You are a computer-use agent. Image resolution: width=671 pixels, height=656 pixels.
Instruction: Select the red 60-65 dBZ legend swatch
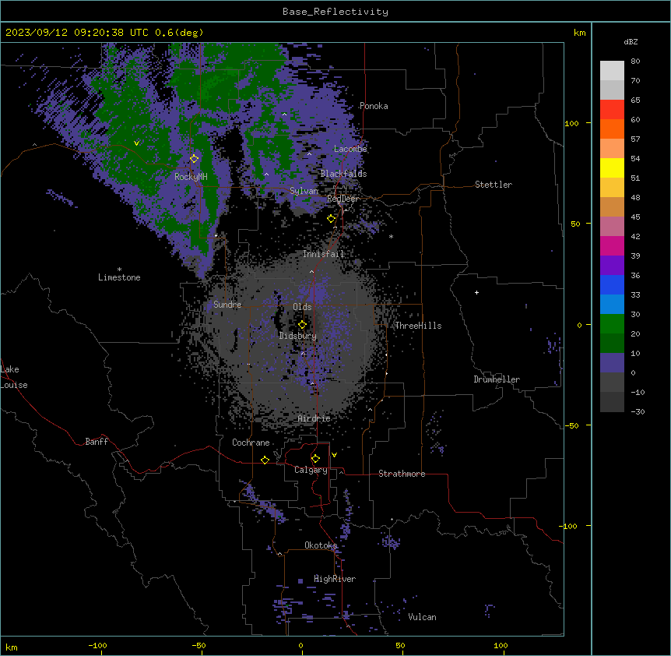tap(612, 110)
